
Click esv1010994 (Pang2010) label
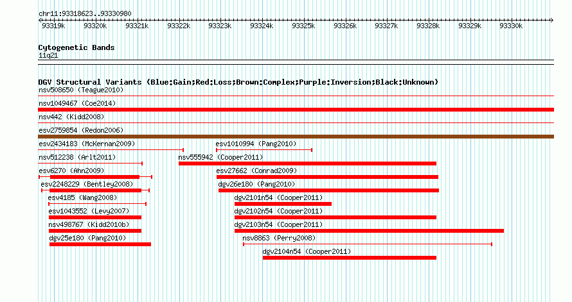256,144
